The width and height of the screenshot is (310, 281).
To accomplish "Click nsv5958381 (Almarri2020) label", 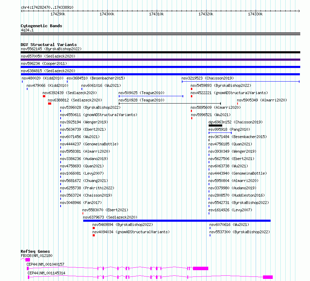I will [85, 151].
